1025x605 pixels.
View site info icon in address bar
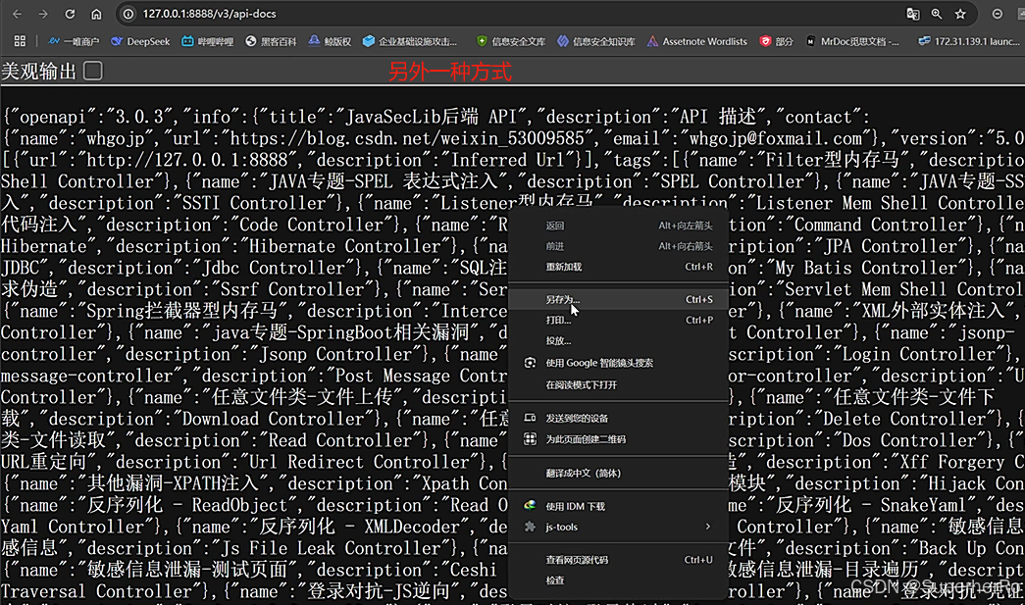[128, 14]
